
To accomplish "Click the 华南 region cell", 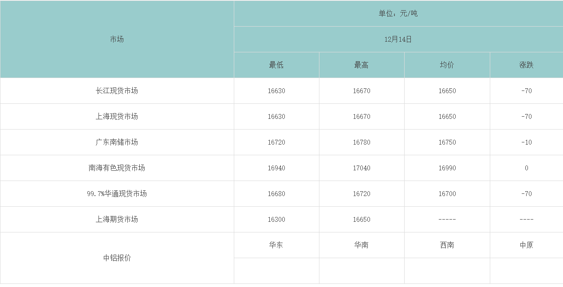I will pyautogui.click(x=361, y=245).
